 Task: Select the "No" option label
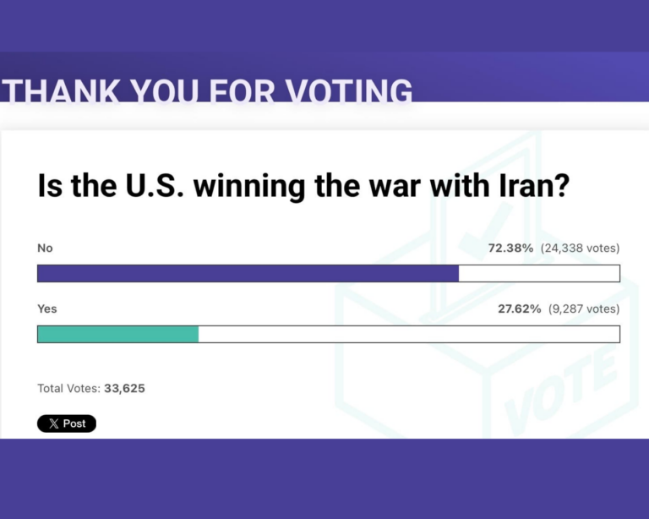click(45, 249)
